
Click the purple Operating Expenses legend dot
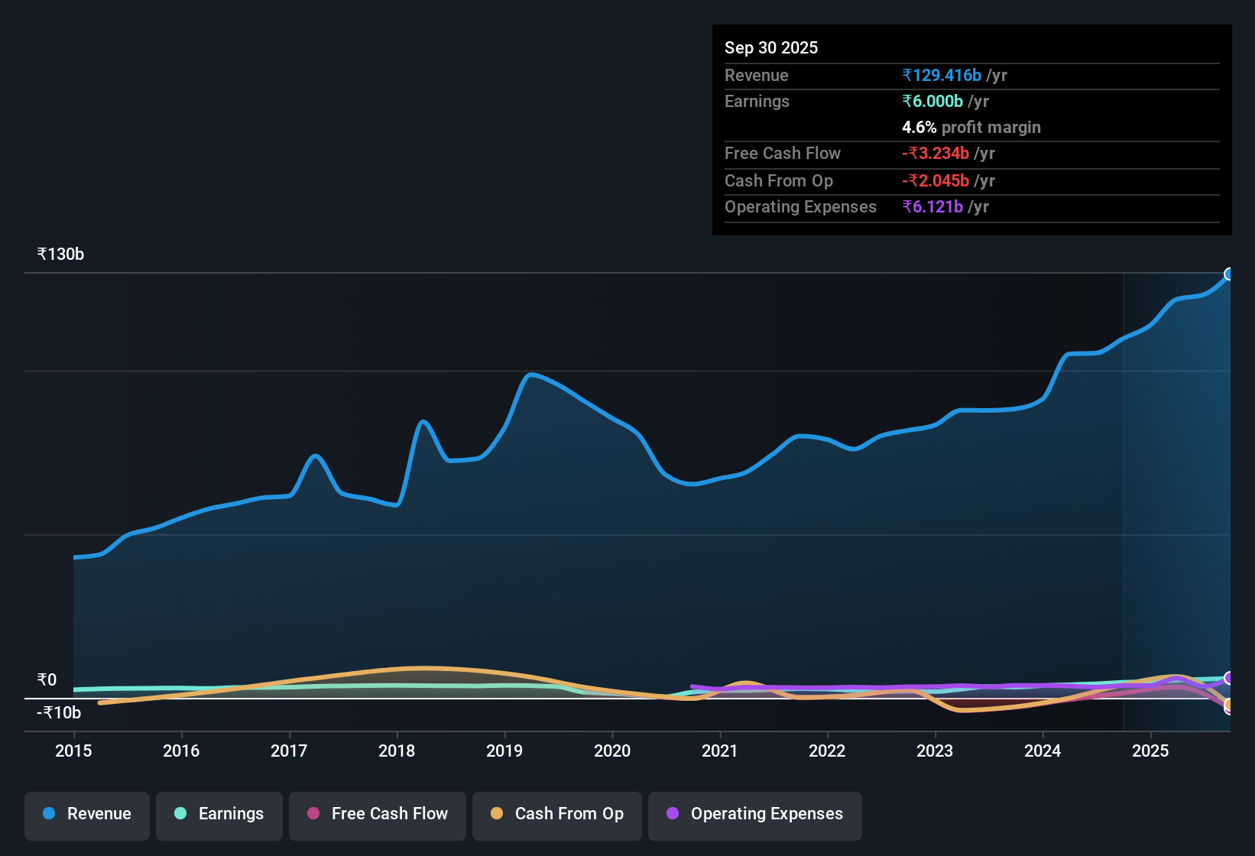tap(673, 814)
